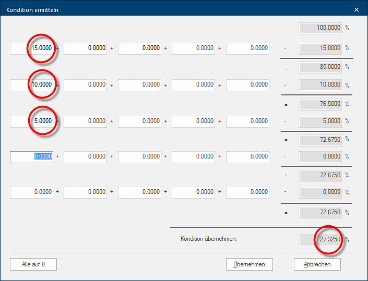Close the Kondition ermitteln dialog window

[357, 9]
